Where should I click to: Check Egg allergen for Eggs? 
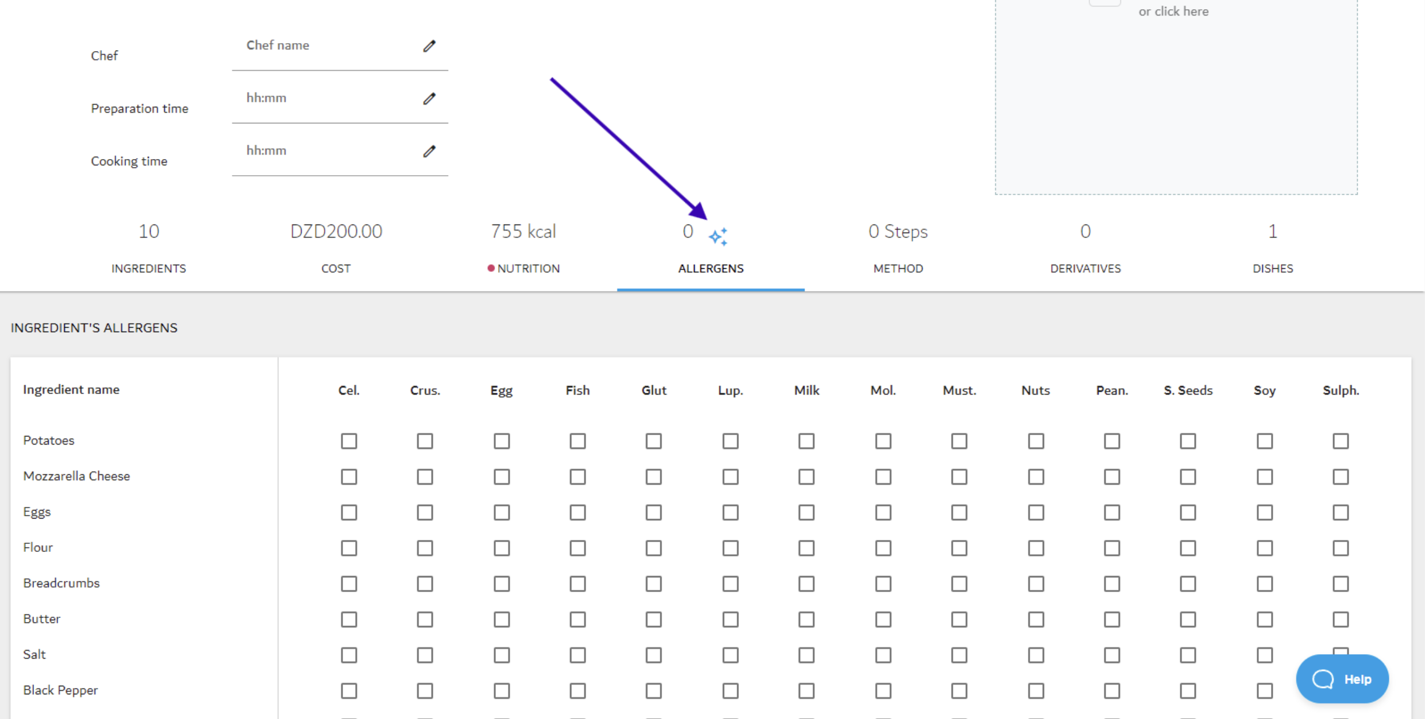[x=502, y=512]
